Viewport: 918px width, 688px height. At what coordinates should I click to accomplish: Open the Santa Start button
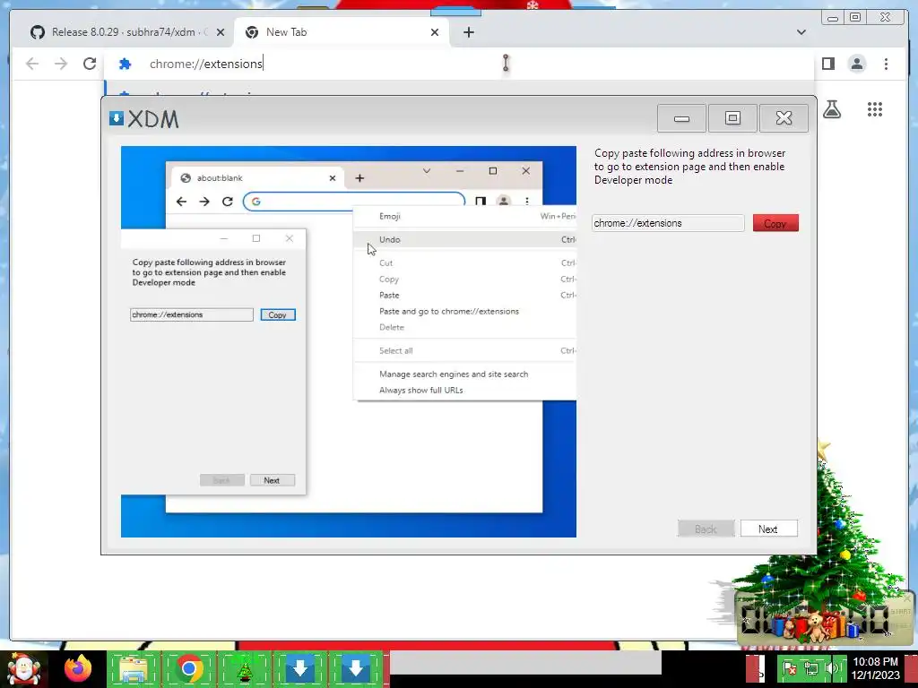[23, 668]
